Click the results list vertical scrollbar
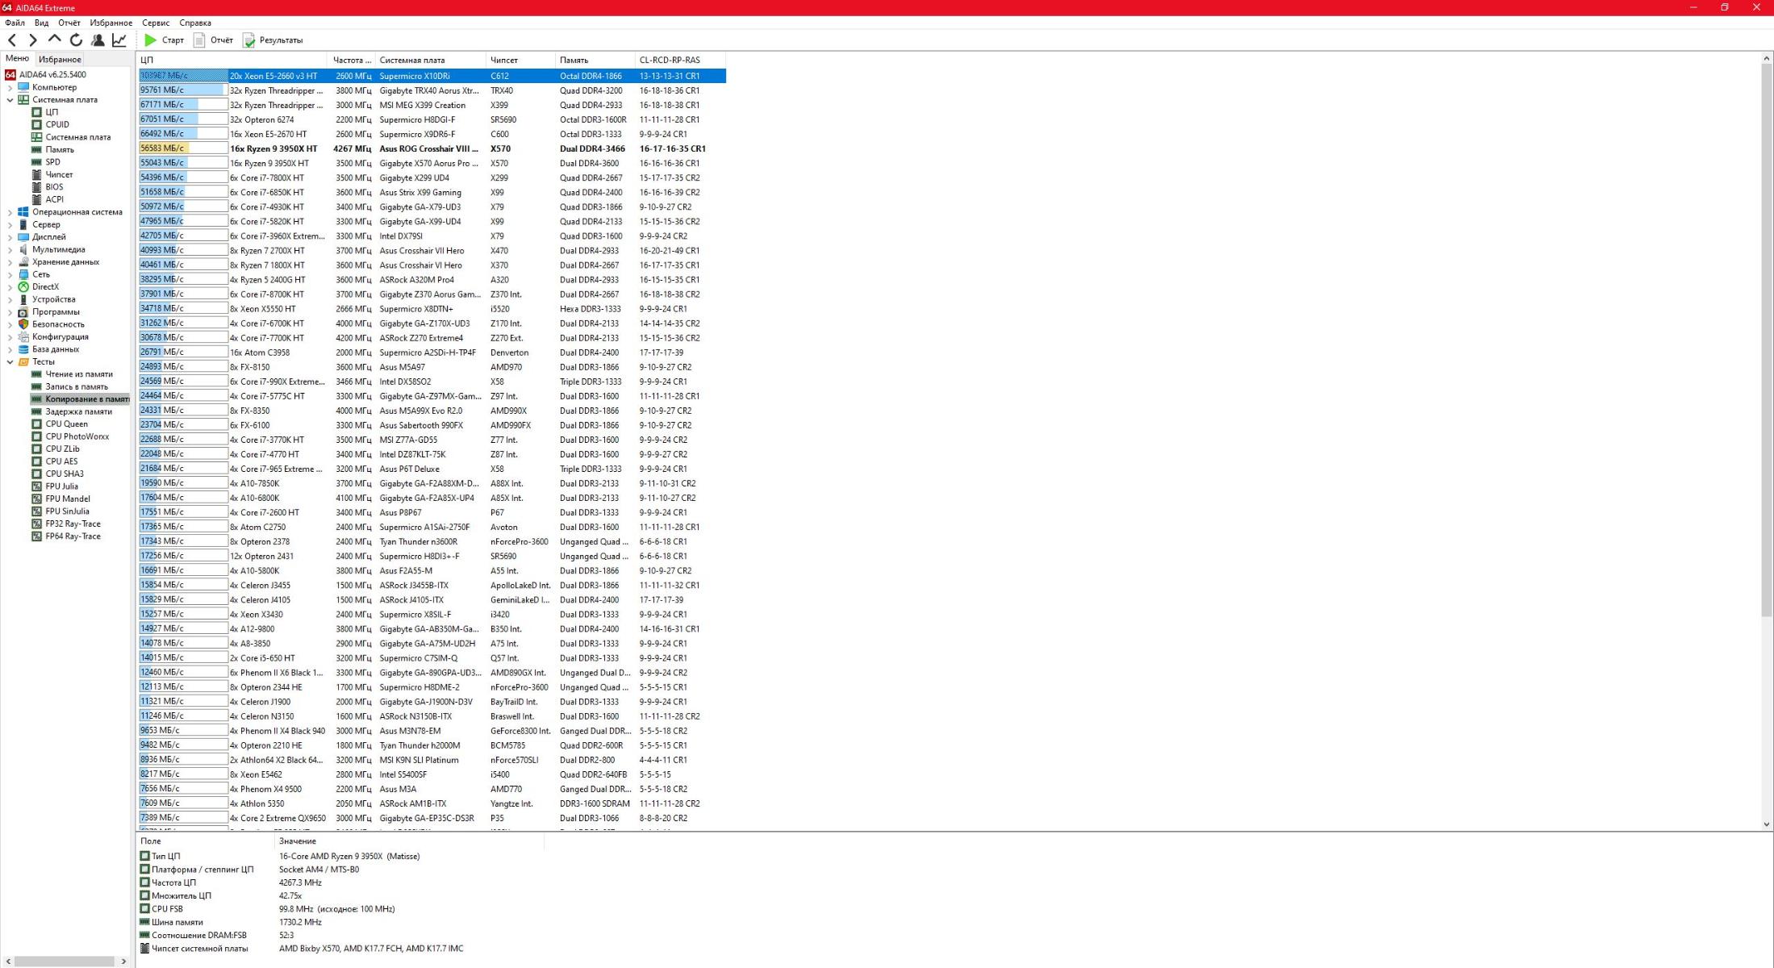The width and height of the screenshot is (1774, 968). pyautogui.click(x=1766, y=339)
